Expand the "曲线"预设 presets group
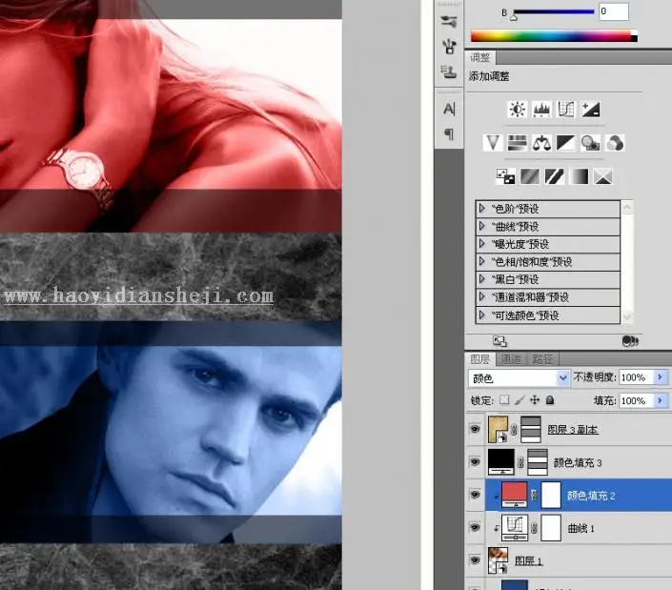 pos(482,226)
